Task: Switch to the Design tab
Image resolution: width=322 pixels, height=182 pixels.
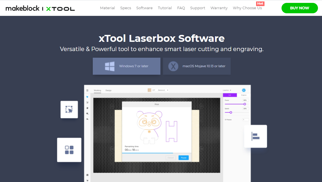Action: [108, 90]
